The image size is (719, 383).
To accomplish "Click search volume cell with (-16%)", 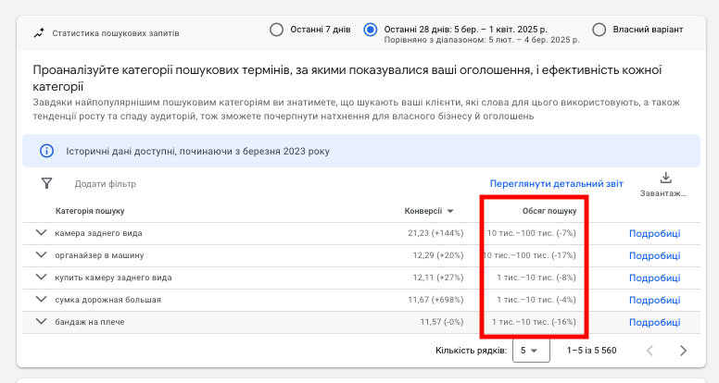I will point(534,322).
